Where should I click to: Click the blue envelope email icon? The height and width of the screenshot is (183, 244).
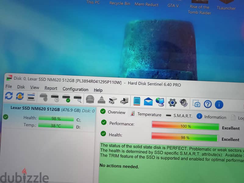click(148, 102)
